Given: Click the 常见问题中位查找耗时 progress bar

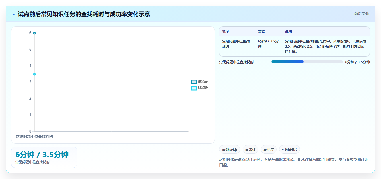Looking at the screenshot, I should [x=307, y=62].
